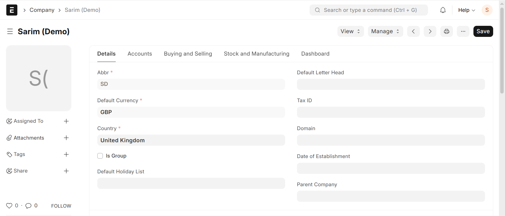
Task: Open the three-dots more options menu
Action: pos(463,31)
